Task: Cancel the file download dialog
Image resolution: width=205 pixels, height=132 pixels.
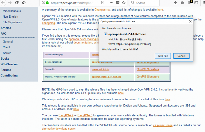Action: coord(181,56)
